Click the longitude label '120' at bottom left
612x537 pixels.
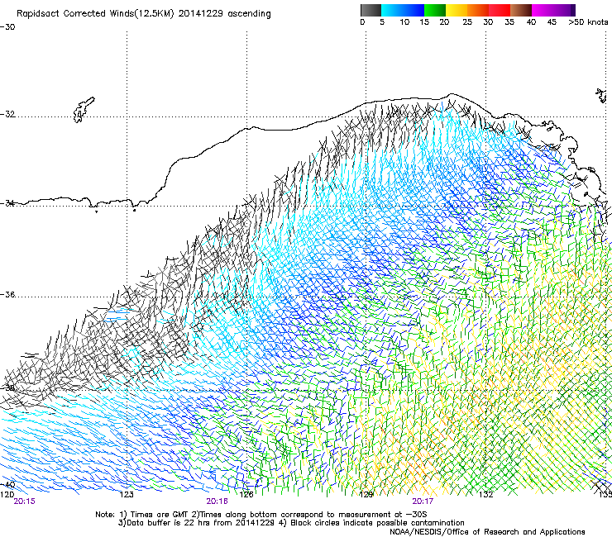click(7, 494)
